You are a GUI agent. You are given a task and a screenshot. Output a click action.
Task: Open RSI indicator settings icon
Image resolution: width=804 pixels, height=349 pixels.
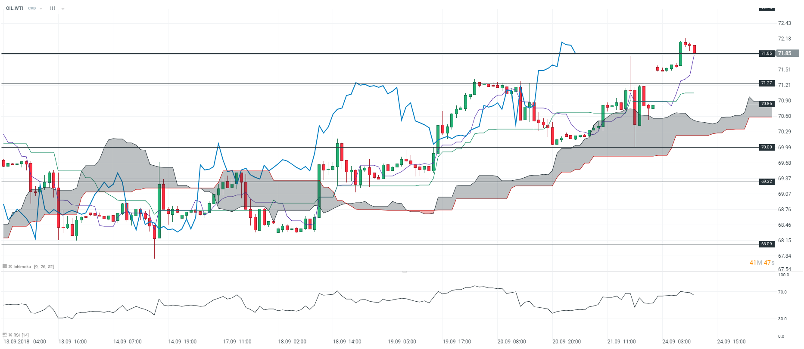tap(5, 335)
